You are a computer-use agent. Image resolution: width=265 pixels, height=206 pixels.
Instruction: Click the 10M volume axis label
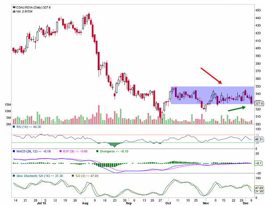(x=8, y=111)
